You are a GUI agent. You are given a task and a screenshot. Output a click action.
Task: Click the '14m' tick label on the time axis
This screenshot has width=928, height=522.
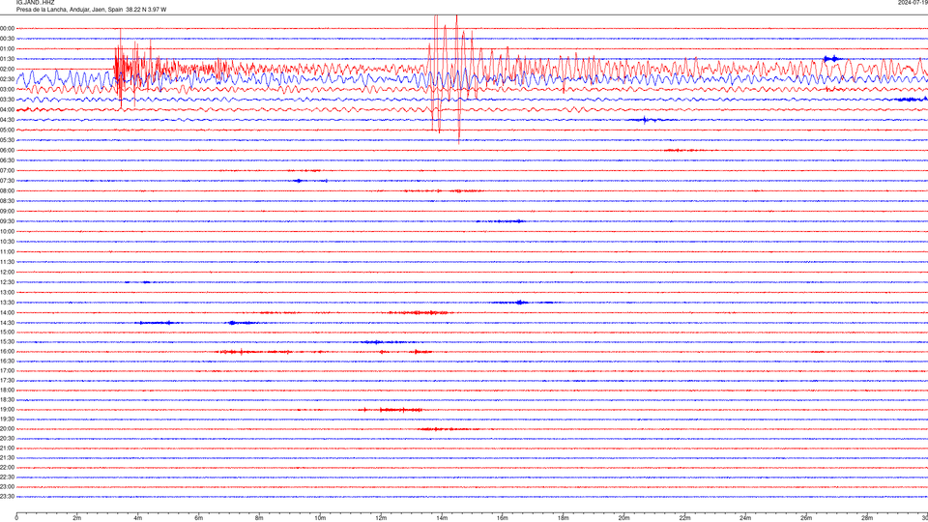pyautogui.click(x=442, y=518)
